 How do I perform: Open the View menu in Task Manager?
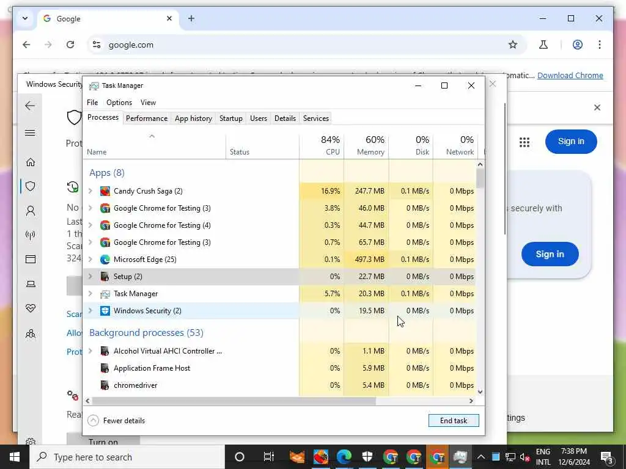(148, 103)
